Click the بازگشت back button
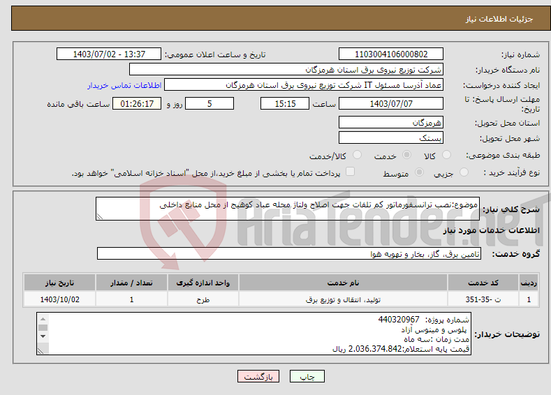 coord(258,376)
